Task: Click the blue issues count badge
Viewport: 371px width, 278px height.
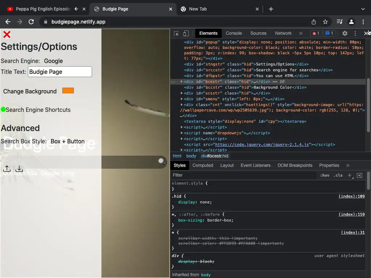Action: pos(329,33)
